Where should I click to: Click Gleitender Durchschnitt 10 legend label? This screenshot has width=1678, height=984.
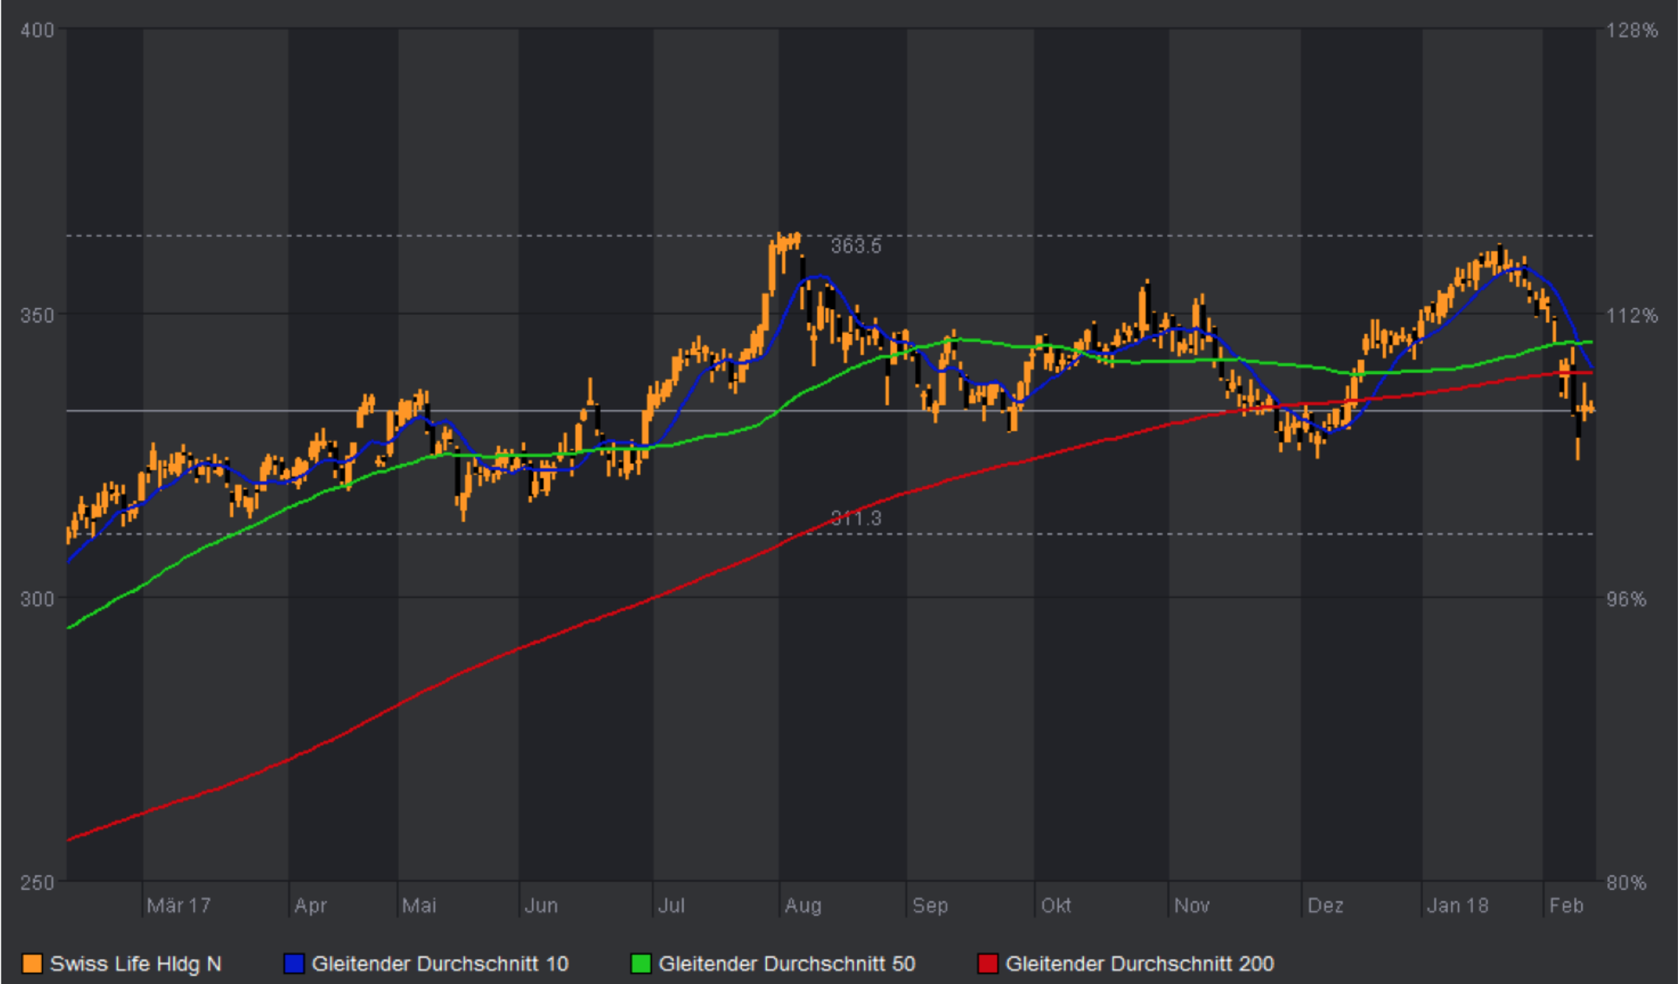point(439,963)
